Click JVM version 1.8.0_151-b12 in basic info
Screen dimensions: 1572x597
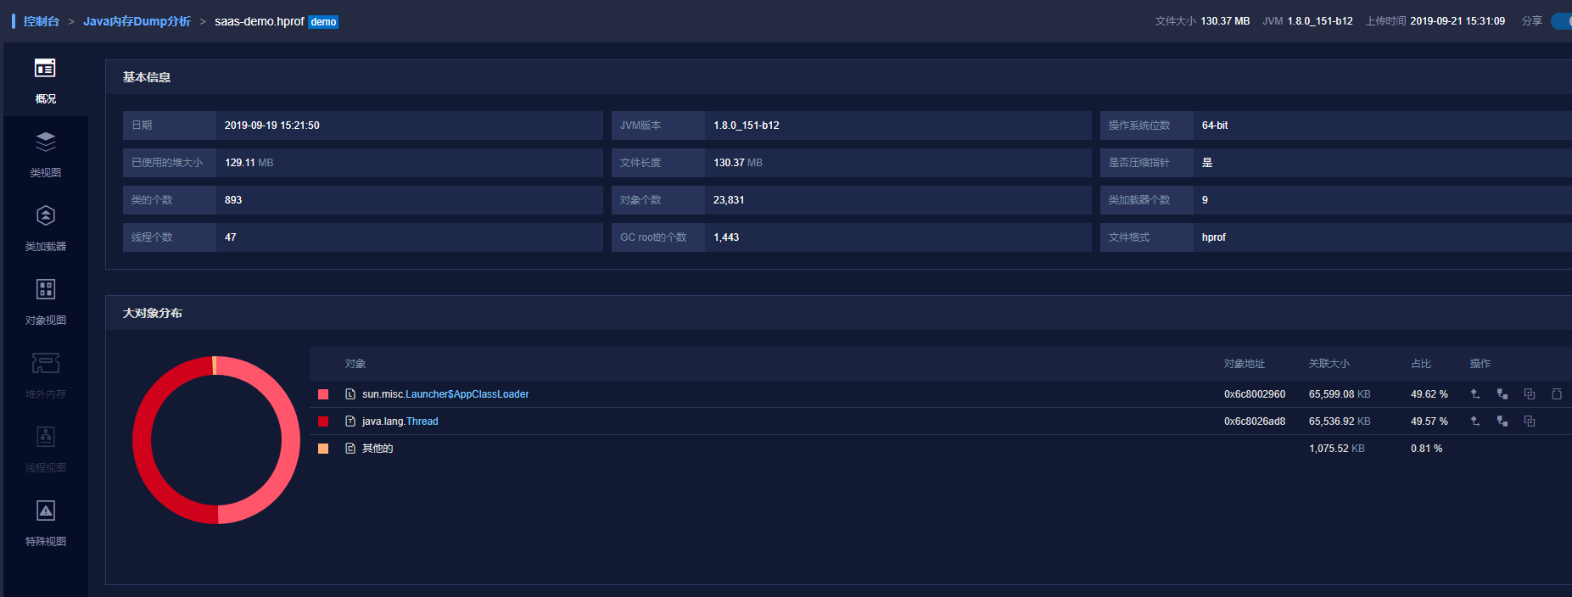click(747, 126)
